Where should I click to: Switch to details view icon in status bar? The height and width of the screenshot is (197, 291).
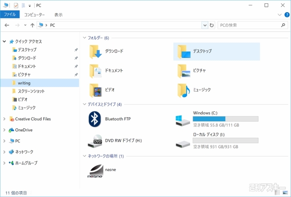click(x=277, y=193)
